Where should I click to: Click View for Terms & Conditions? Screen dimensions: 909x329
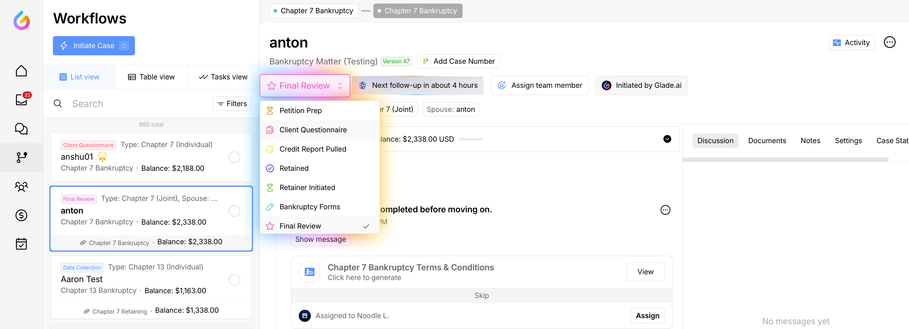pos(645,272)
